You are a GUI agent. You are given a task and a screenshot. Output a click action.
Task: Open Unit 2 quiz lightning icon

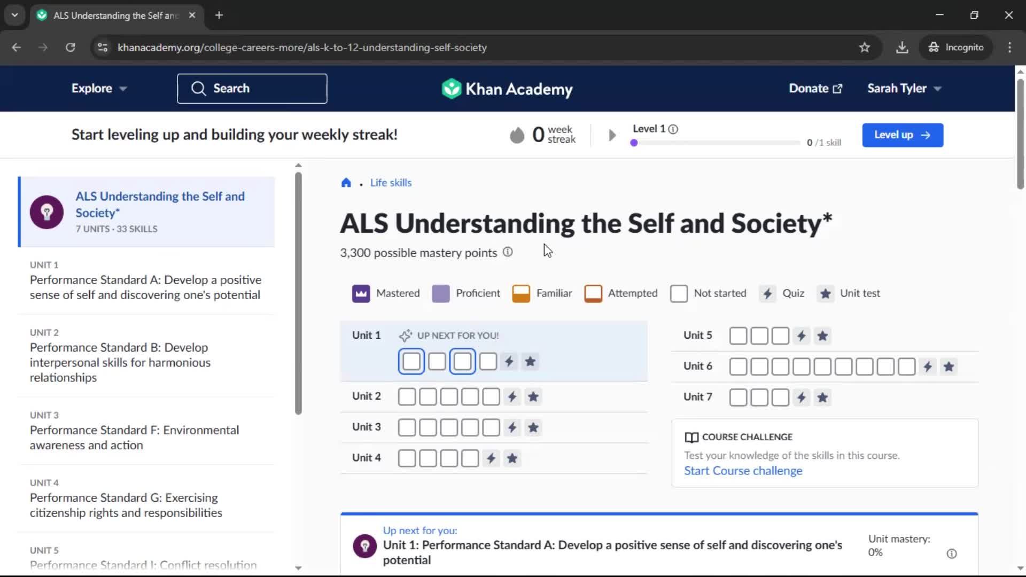coord(512,397)
